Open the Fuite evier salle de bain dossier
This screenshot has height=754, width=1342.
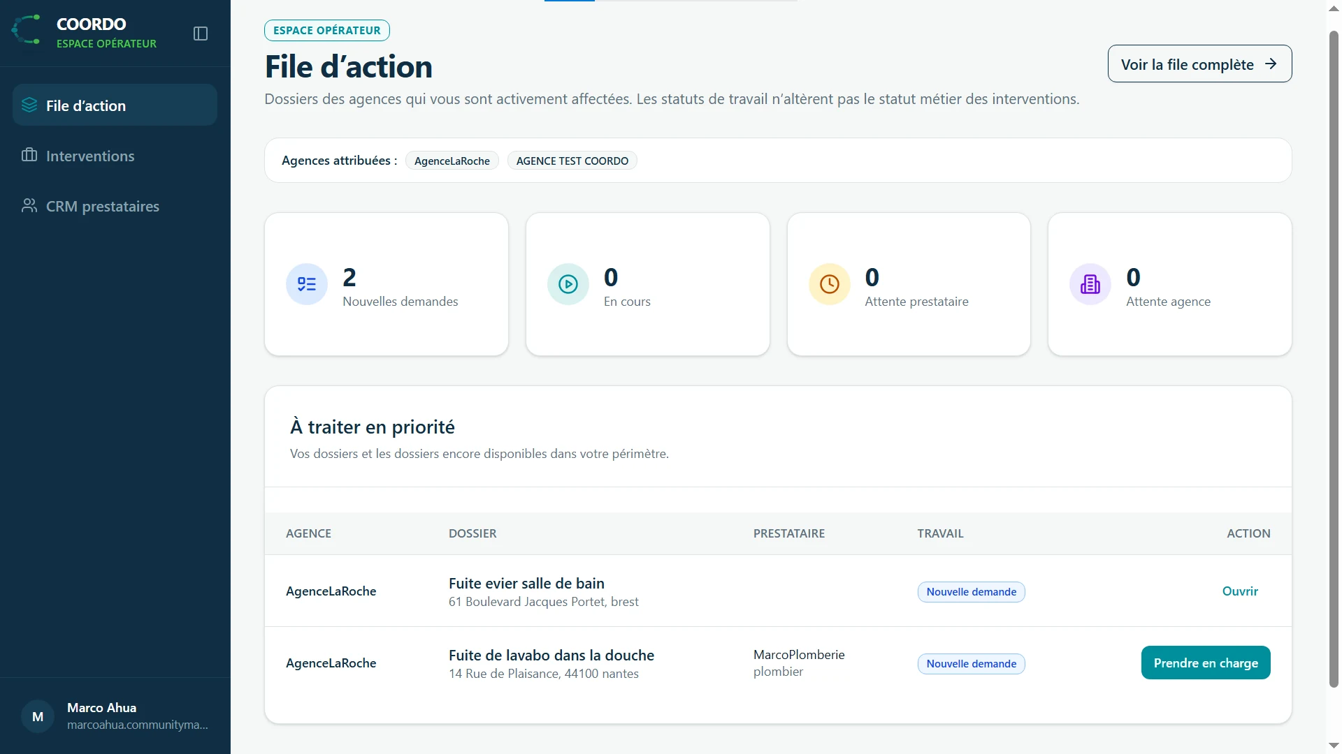pos(1240,591)
